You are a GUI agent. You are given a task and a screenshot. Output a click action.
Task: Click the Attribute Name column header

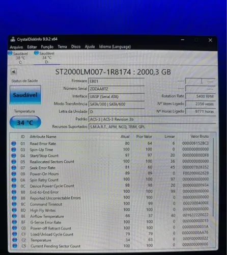pos(43,137)
